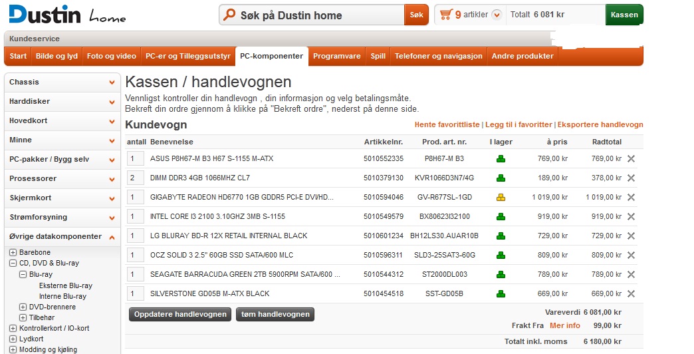The image size is (694, 354).
Task: Click tøm handlevognen button
Action: click(275, 315)
